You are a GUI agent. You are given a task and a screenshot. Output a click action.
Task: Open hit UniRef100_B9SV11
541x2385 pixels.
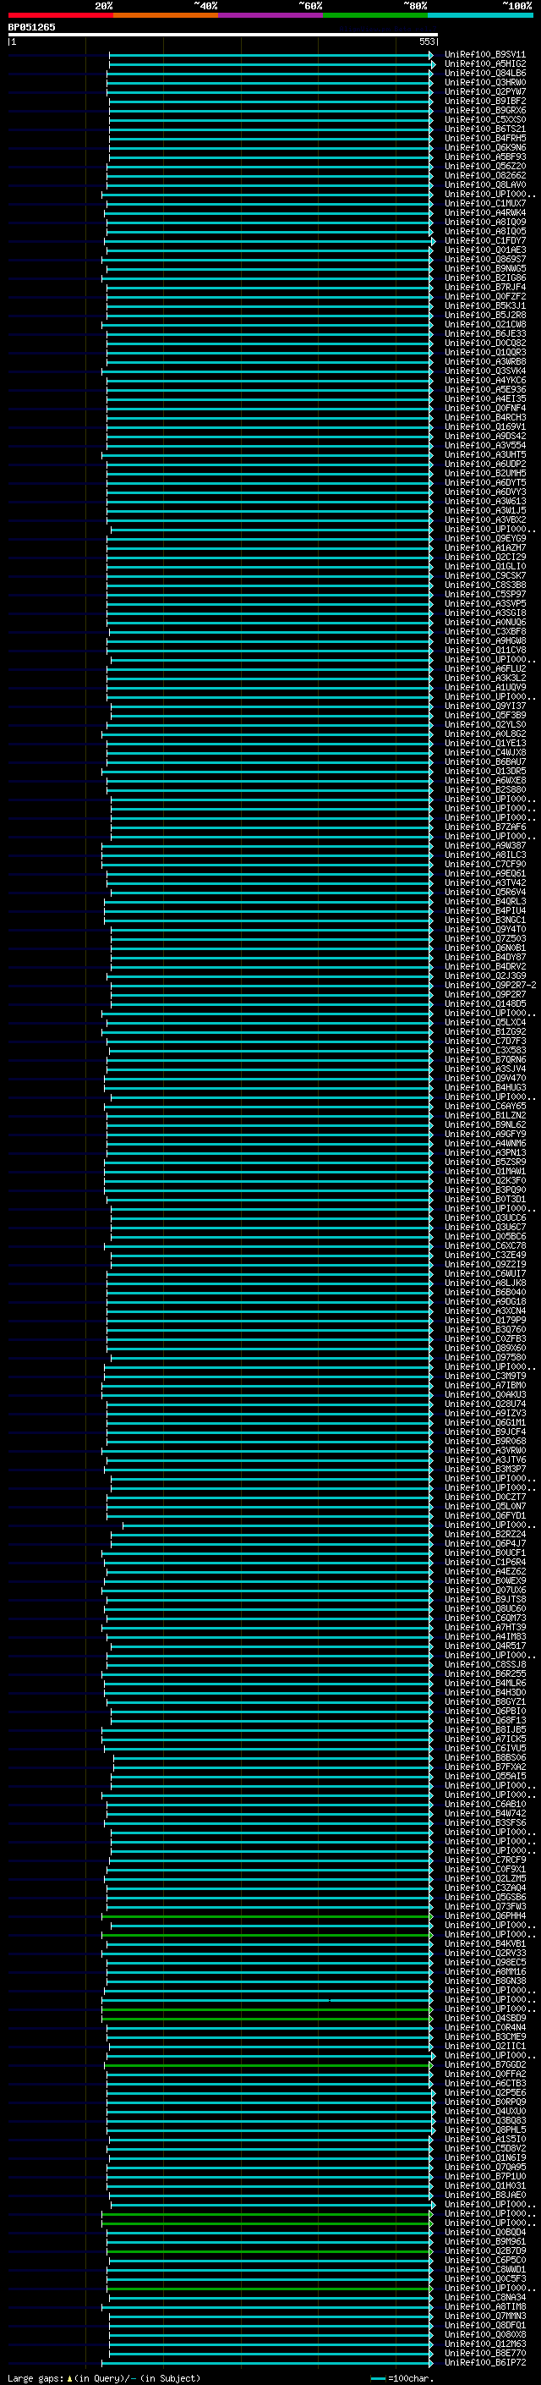pos(484,55)
